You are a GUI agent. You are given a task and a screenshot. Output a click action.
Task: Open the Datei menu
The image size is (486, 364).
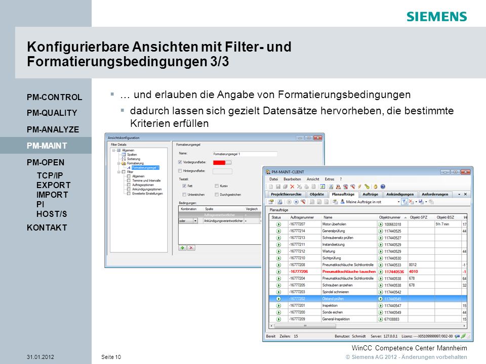point(274,179)
